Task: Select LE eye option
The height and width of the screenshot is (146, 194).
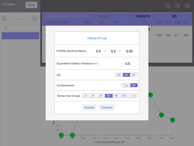Action: 126,75
